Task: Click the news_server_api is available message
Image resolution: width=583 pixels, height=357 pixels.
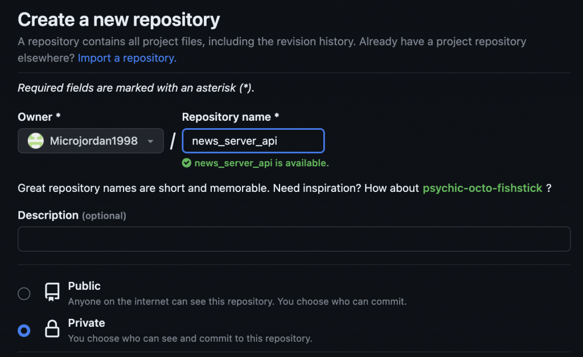Action: 262,163
